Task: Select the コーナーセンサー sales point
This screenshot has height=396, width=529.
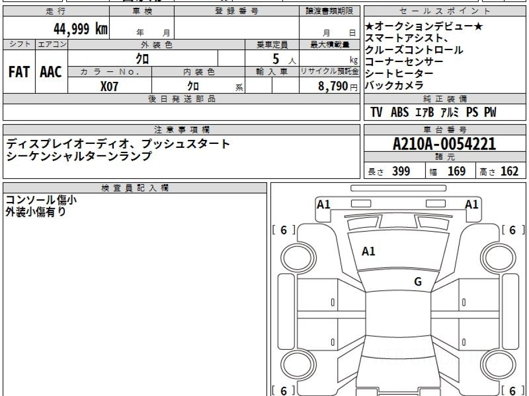Action: 404,62
